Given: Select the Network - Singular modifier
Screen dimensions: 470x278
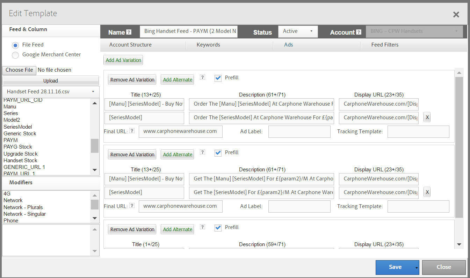Looking at the screenshot, I should pyautogui.click(x=25, y=214).
